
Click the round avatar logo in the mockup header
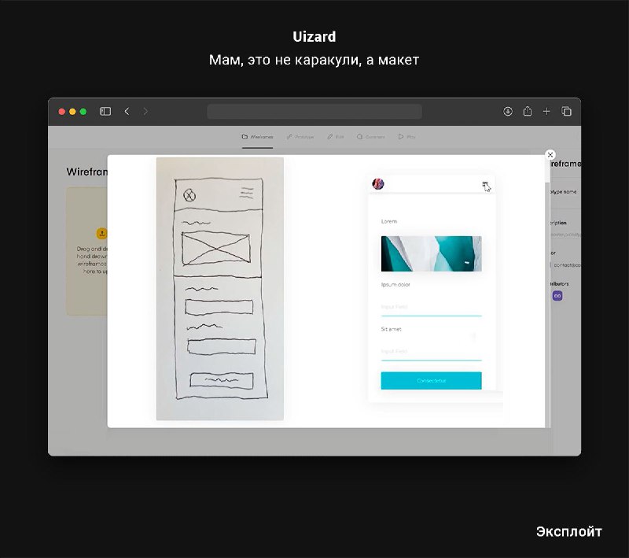click(378, 184)
